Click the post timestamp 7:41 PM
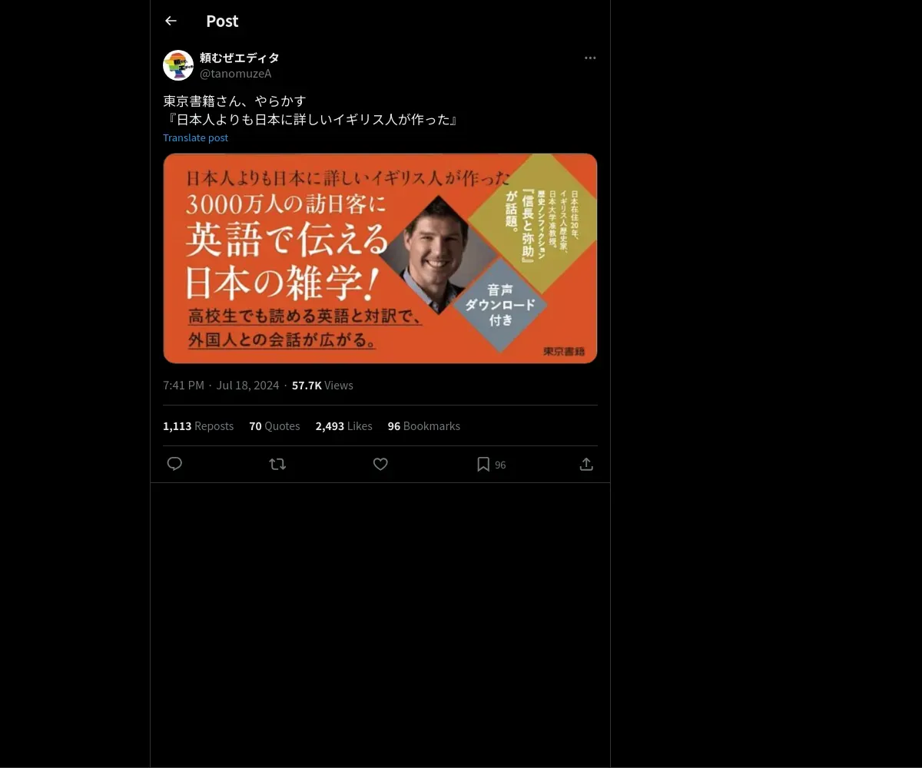The image size is (922, 768). [184, 385]
